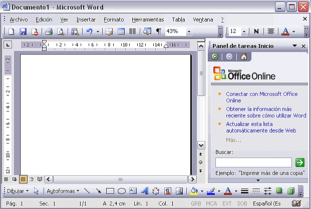Select the Line drawing tool
The height and width of the screenshot is (209, 311).
[87, 191]
